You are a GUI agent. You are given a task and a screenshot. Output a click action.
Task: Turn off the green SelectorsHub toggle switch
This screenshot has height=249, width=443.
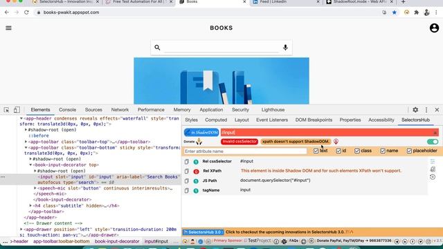tap(433, 141)
